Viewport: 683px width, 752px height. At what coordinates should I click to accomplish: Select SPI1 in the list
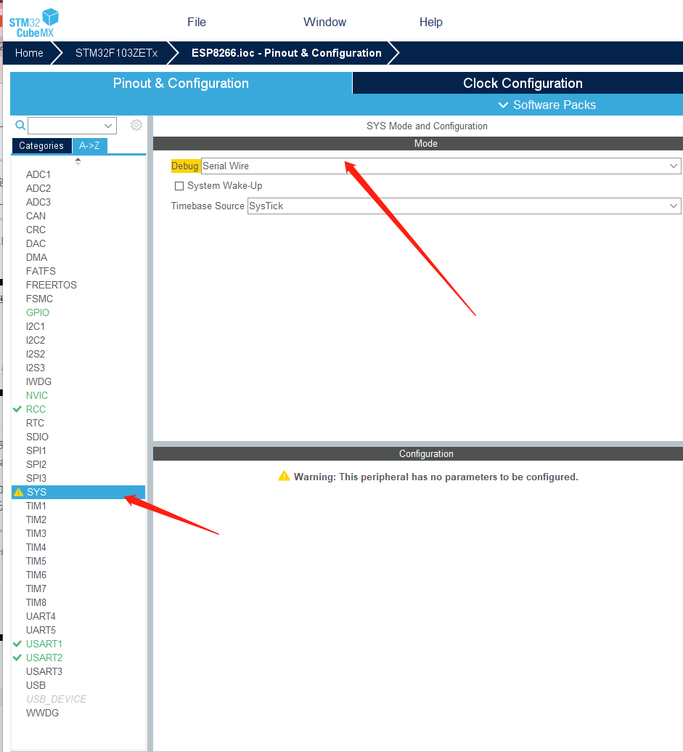[36, 450]
